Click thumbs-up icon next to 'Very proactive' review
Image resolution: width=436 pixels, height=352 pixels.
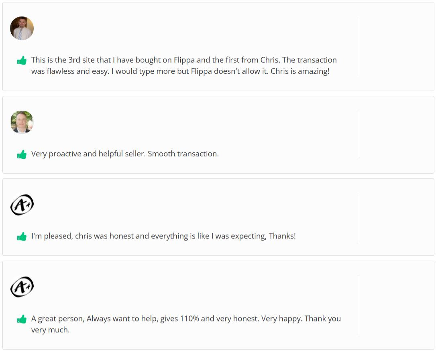pyautogui.click(x=22, y=154)
